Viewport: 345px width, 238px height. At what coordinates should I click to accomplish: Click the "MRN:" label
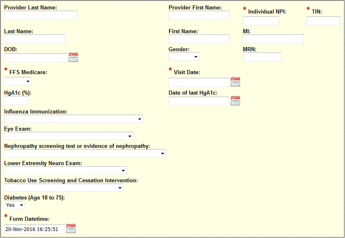pyautogui.click(x=250, y=49)
